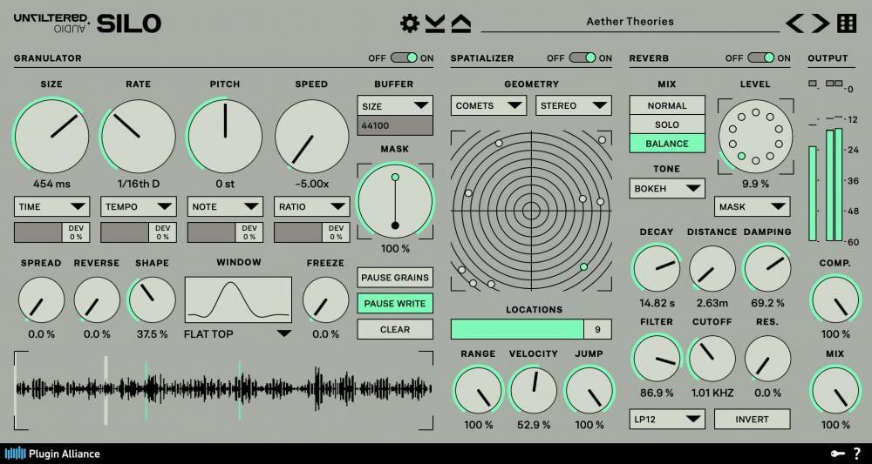Image resolution: width=872 pixels, height=464 pixels.
Task: Select SOLO reverb mix mode
Action: [667, 124]
